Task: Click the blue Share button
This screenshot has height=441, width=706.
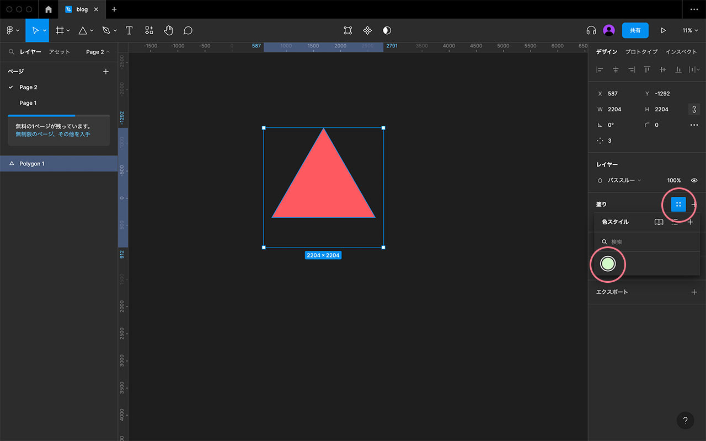Action: pyautogui.click(x=635, y=30)
